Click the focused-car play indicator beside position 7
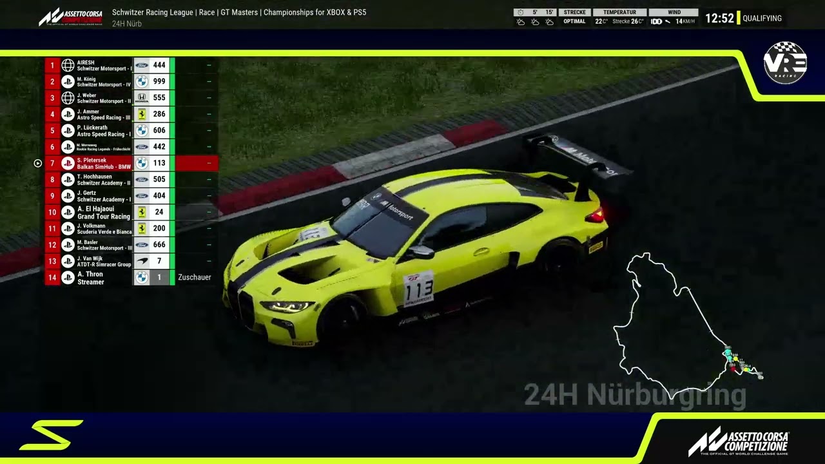825x464 pixels. (x=37, y=163)
